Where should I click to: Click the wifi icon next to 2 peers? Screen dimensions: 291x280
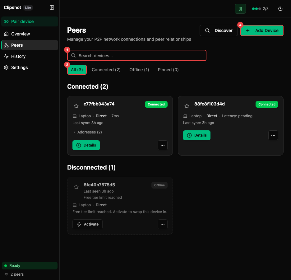point(6,274)
